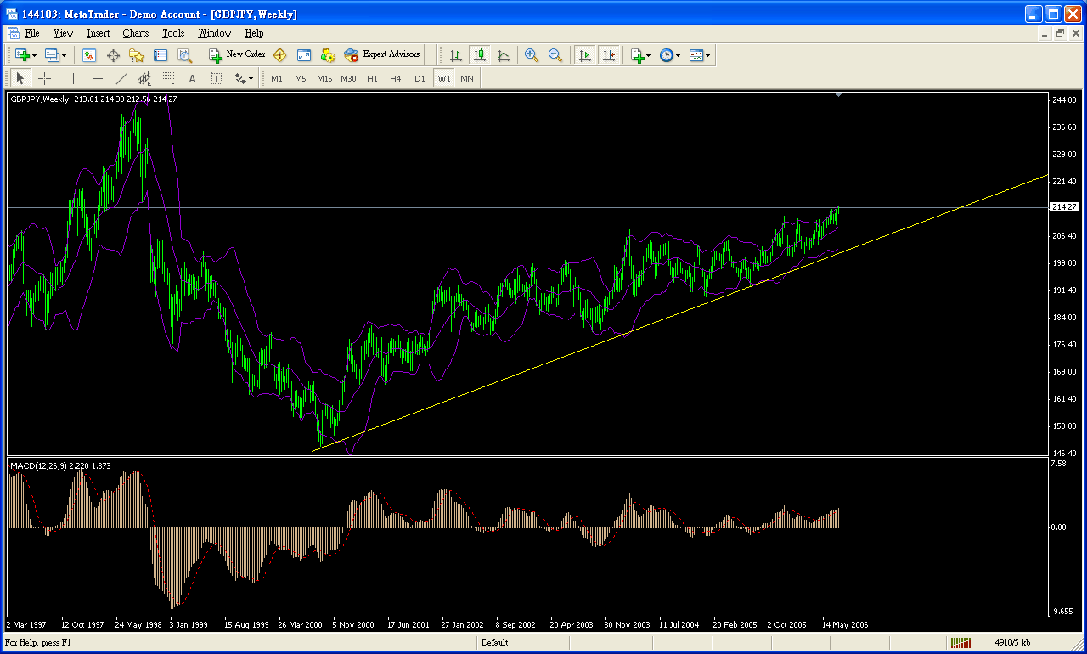Open the Insert menu
This screenshot has height=654, width=1087.
[x=98, y=33]
